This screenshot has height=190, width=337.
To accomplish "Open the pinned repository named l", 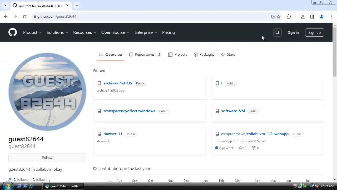I will [222, 83].
